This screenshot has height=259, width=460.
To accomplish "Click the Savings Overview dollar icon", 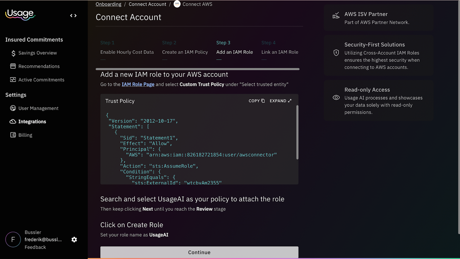I will pos(13,53).
